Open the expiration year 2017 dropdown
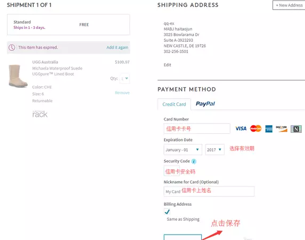The height and width of the screenshot is (240, 305). (215, 149)
